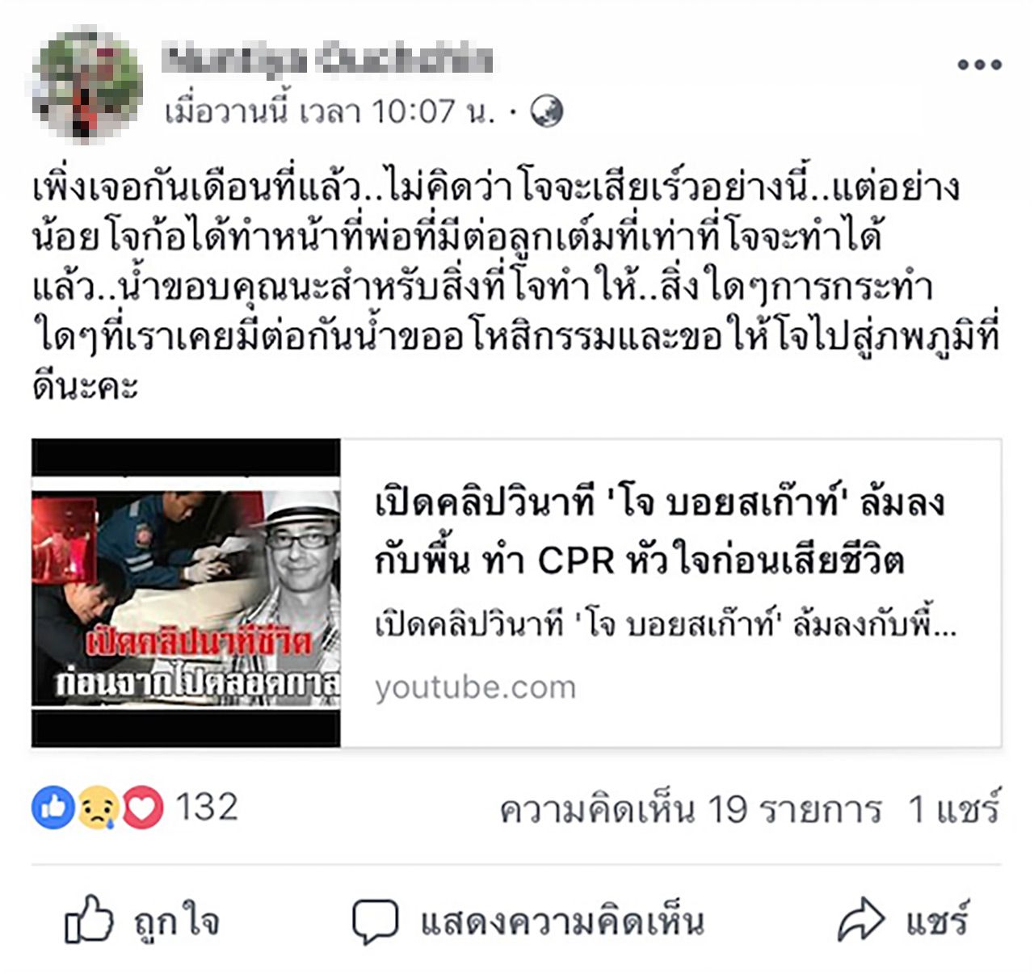Screen dimensions: 1034x974
Task: Open the video link title about CPR
Action: click(659, 531)
